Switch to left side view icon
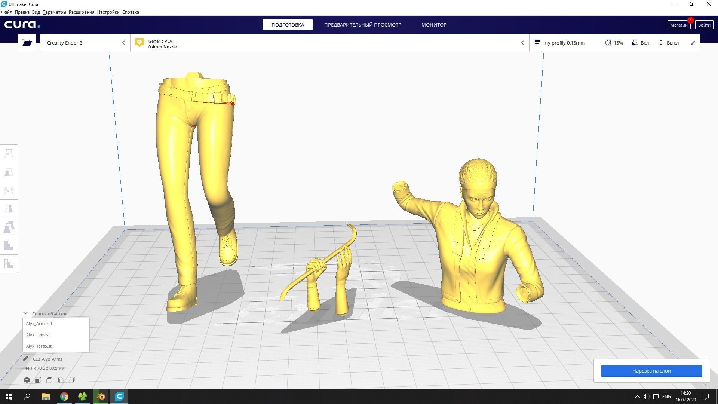718x404 pixels. (60, 380)
